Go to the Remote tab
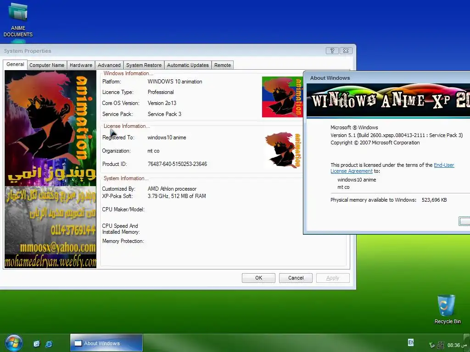470x352 pixels. point(223,65)
